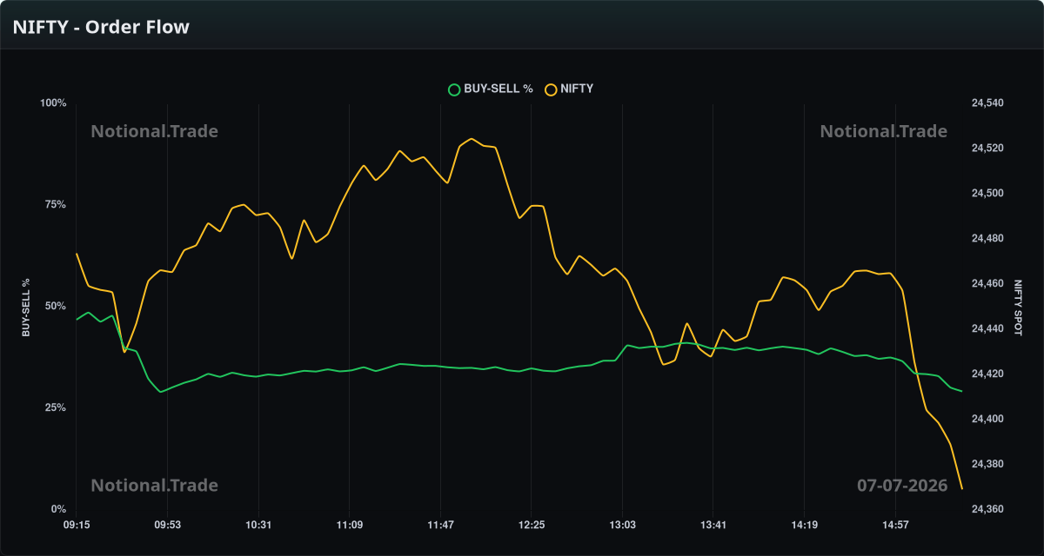Toggle the BUY-SELL % legend series
The image size is (1044, 556).
(490, 89)
